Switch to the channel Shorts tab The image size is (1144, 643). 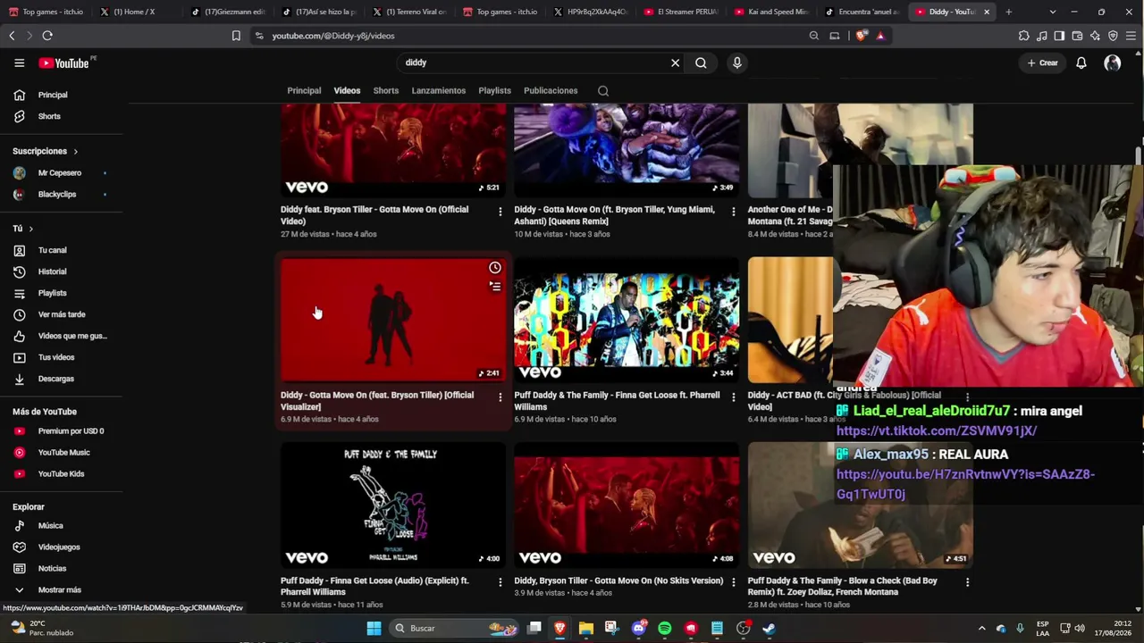pos(386,90)
